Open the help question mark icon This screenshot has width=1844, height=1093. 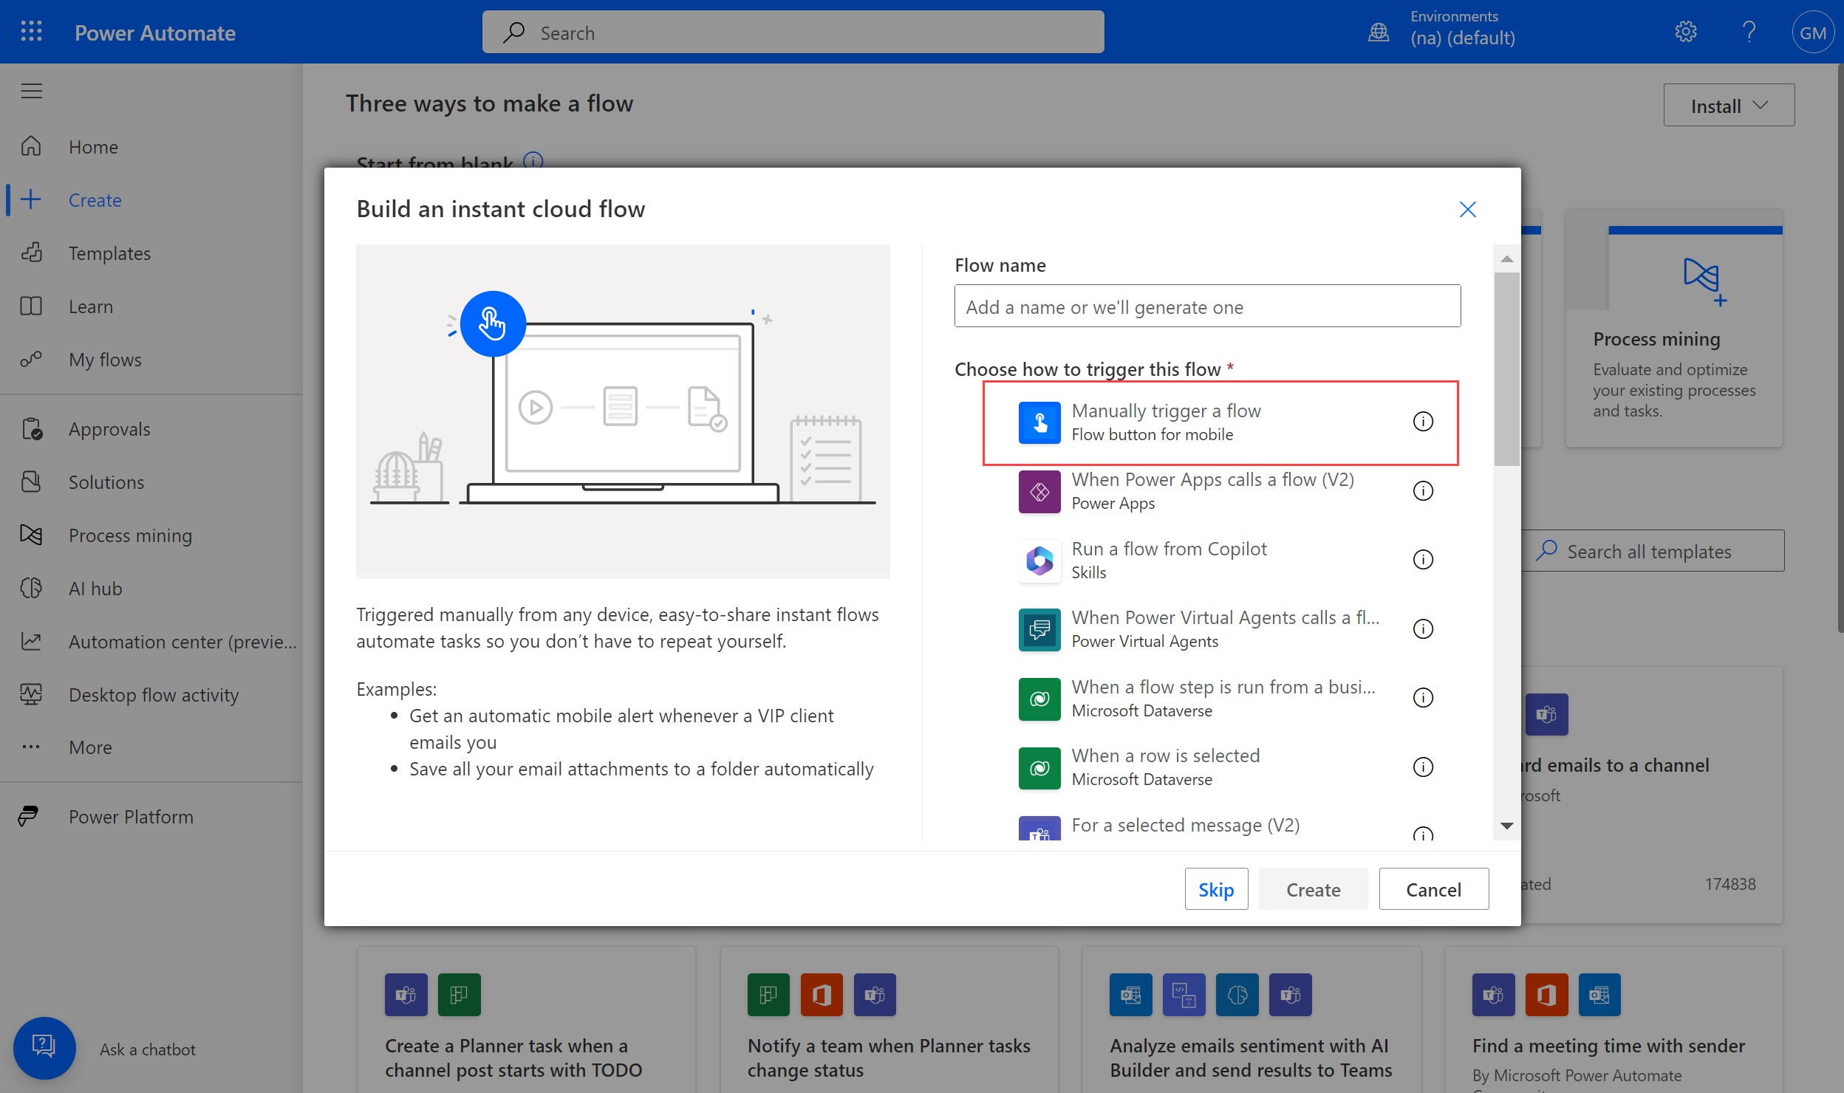(1748, 32)
